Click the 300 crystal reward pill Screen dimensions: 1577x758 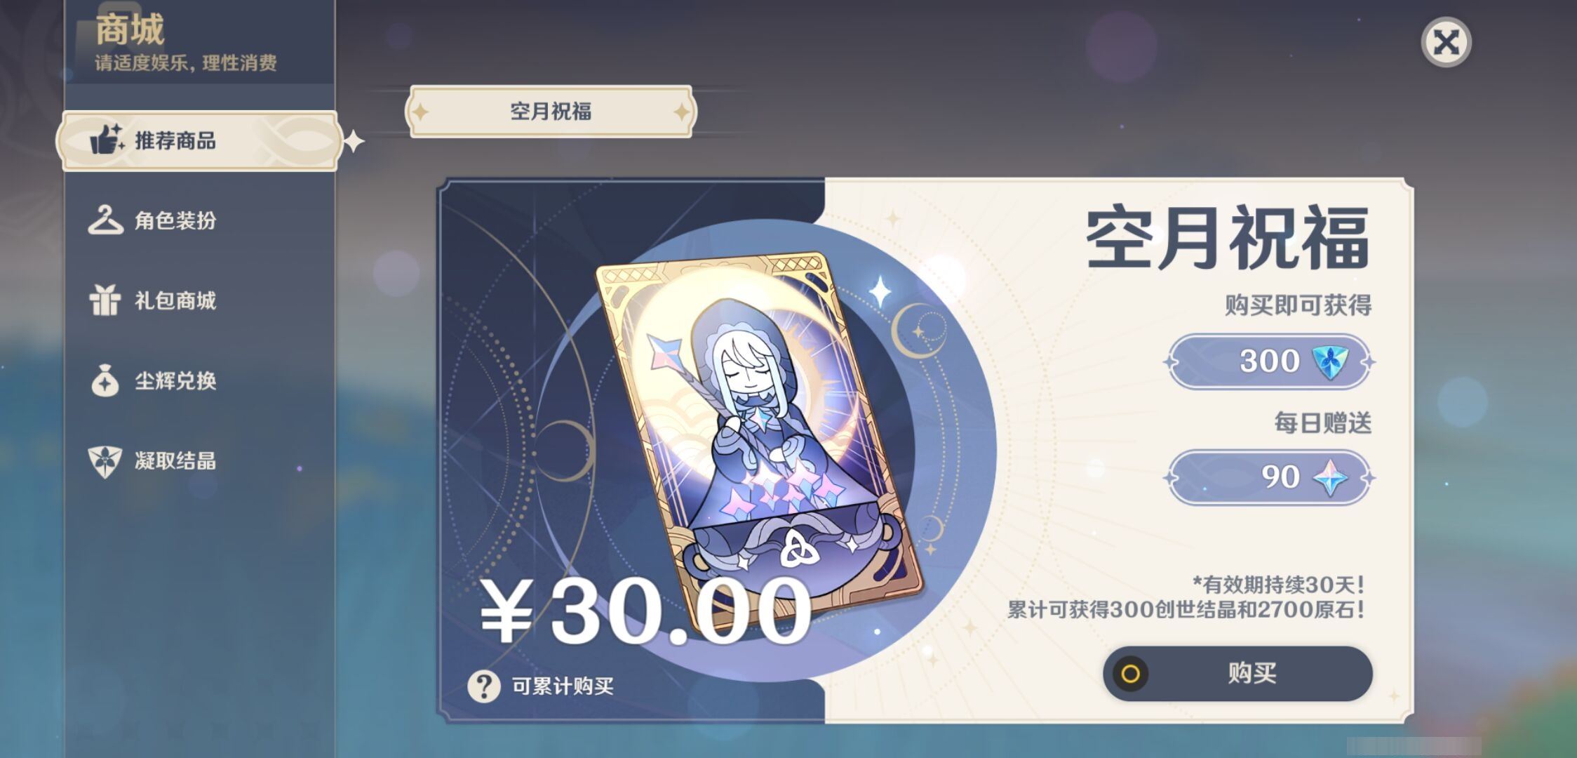tap(1269, 361)
